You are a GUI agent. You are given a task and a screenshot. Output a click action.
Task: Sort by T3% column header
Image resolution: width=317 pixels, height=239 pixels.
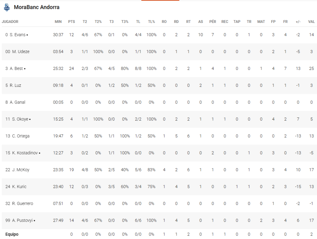125,22
